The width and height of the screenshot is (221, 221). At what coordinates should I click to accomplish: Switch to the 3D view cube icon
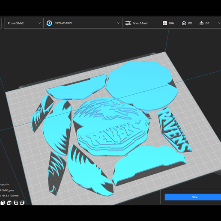(x=3, y=203)
